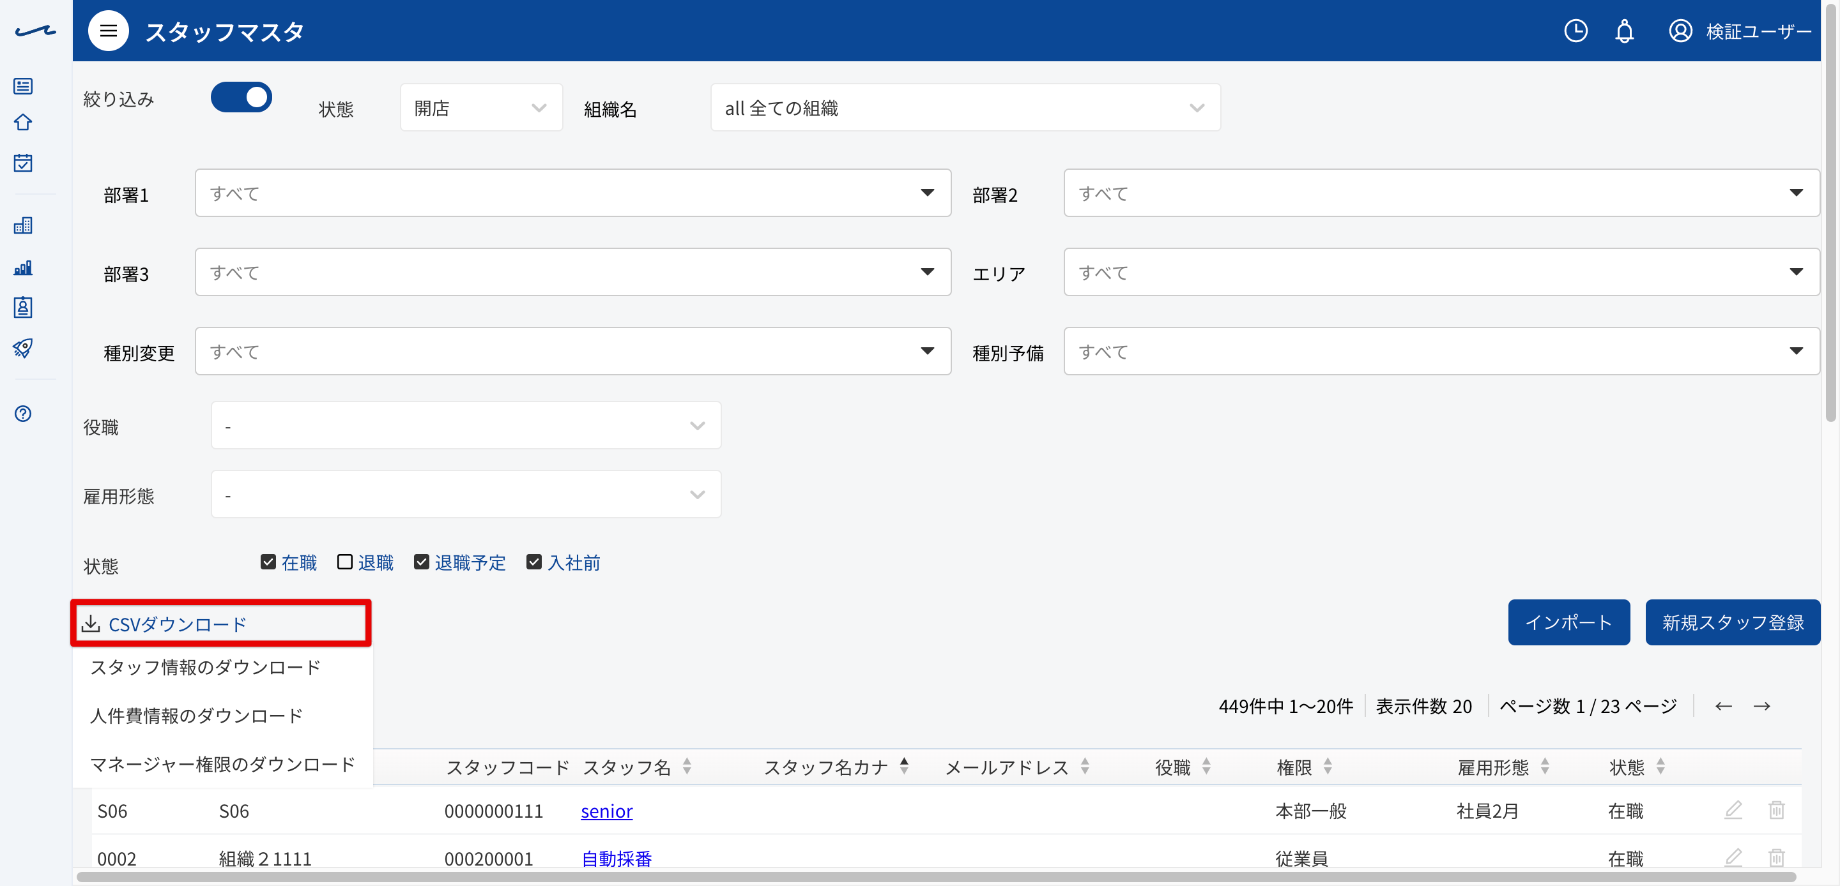
Task: Sort by スタッフ名 column arrows
Action: click(686, 766)
